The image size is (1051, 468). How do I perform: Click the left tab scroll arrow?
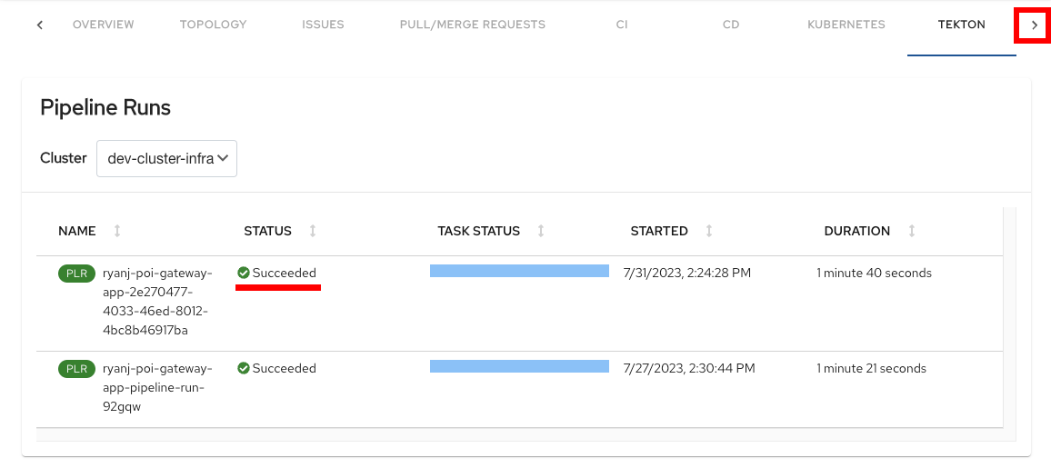(40, 25)
